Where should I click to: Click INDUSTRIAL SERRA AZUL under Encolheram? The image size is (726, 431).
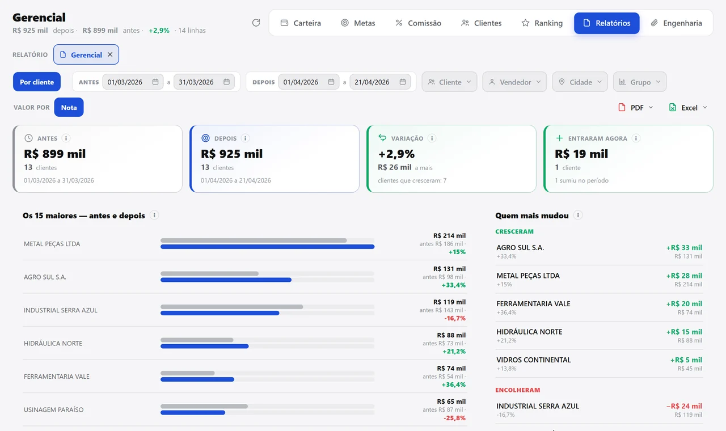538,406
